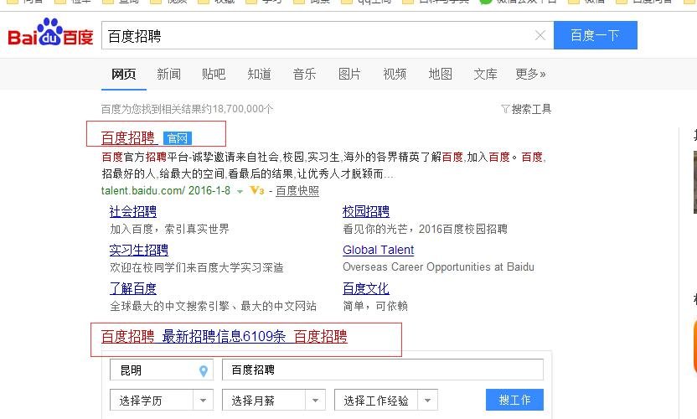
Task: Click the text 欢迎在校同学们来百度大学实习深造
Action: [x=197, y=267]
